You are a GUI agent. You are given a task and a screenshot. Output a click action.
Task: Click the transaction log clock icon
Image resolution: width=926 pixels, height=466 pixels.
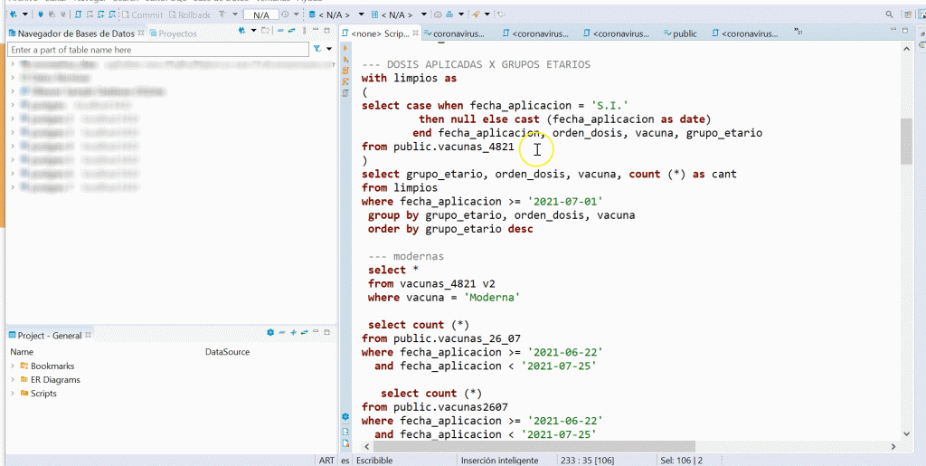tap(285, 14)
